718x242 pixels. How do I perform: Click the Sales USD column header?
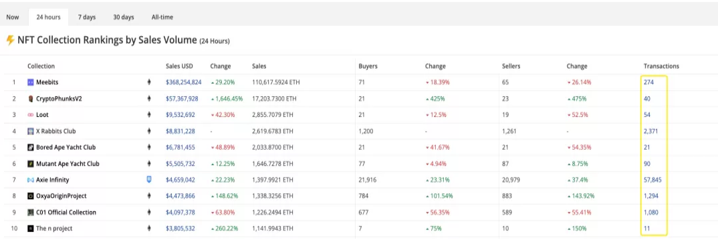179,66
